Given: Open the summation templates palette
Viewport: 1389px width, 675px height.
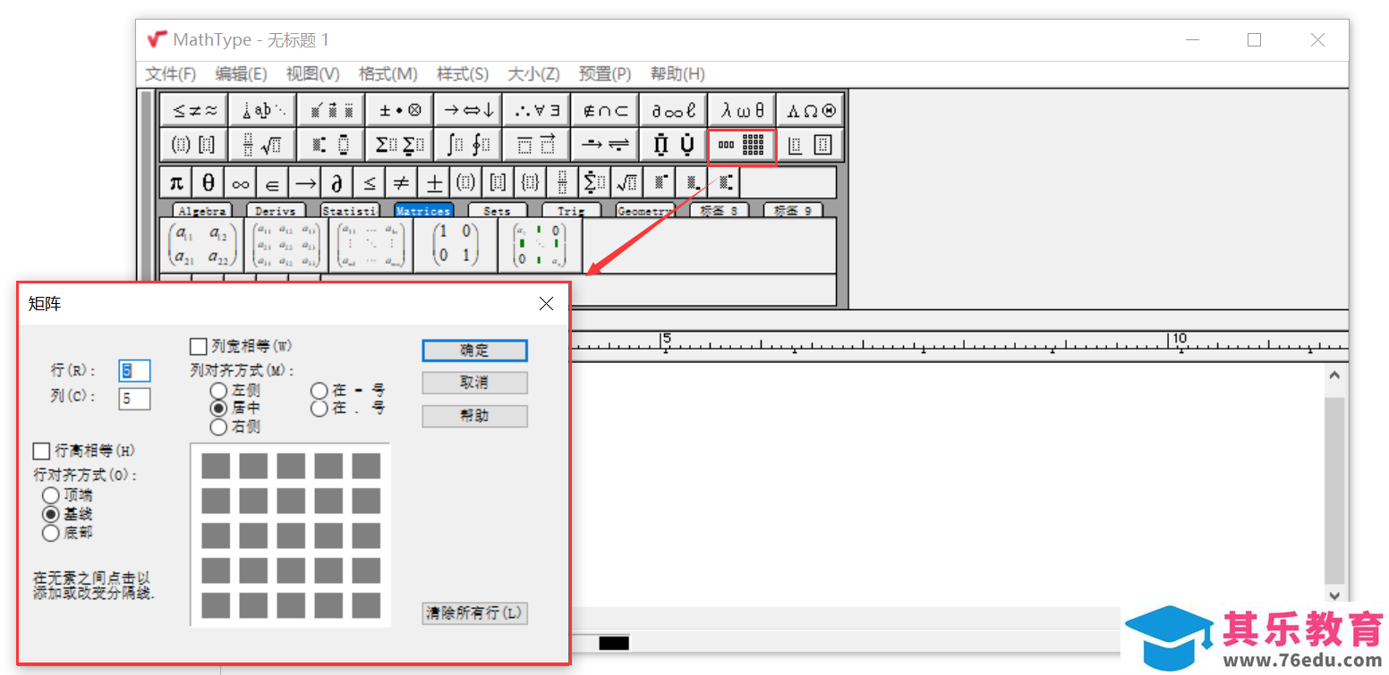Looking at the screenshot, I should 400,145.
